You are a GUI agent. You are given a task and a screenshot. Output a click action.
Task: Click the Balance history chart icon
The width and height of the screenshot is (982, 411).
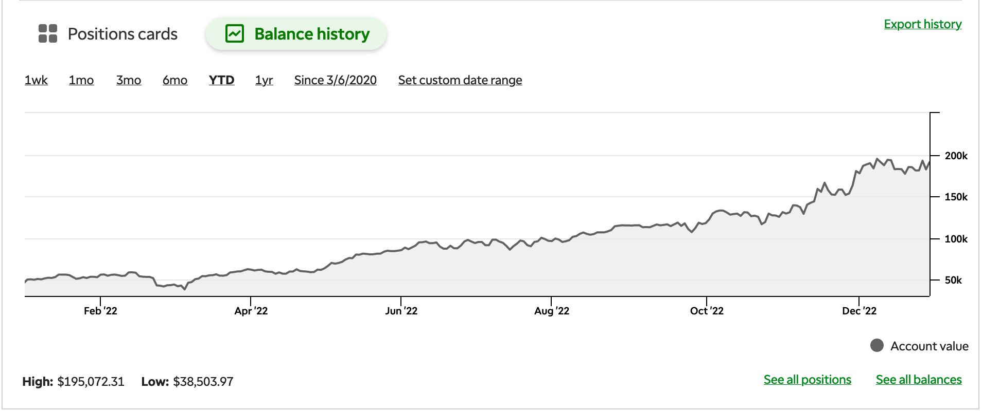coord(235,34)
